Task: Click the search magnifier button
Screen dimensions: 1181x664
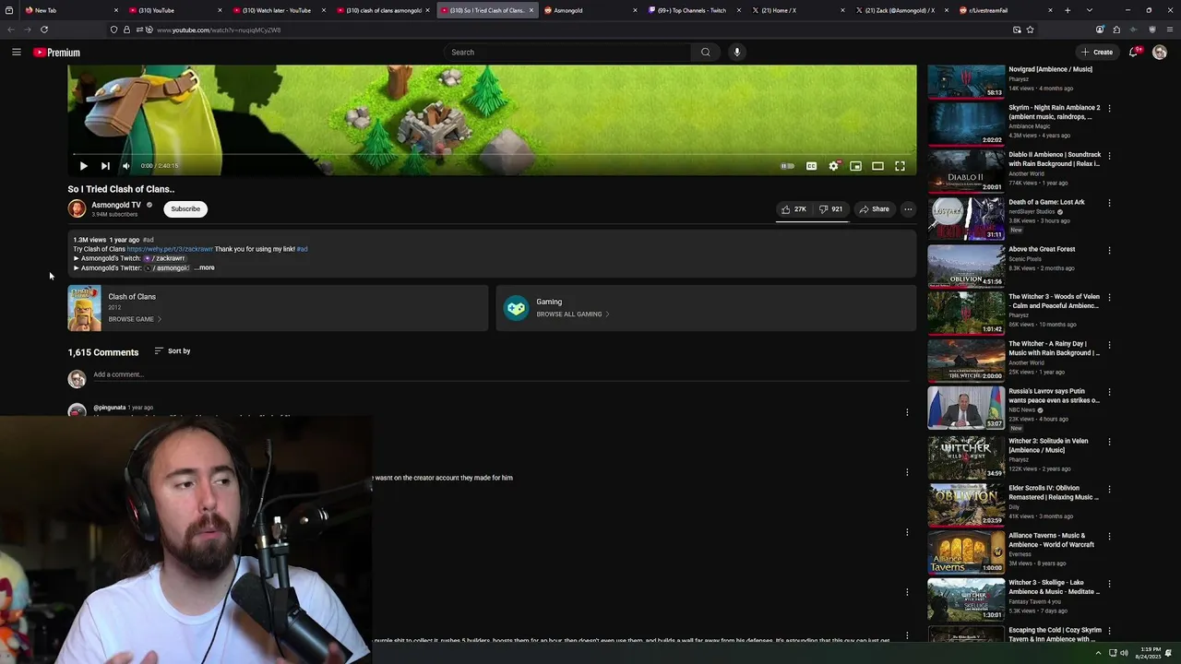Action: pyautogui.click(x=706, y=53)
